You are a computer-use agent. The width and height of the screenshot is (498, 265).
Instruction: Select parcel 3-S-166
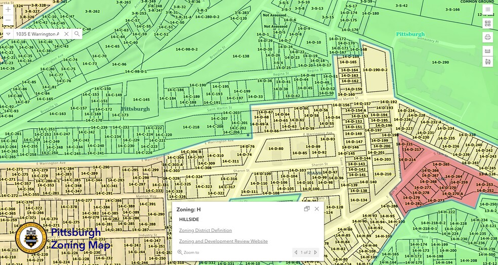[x=452, y=10]
